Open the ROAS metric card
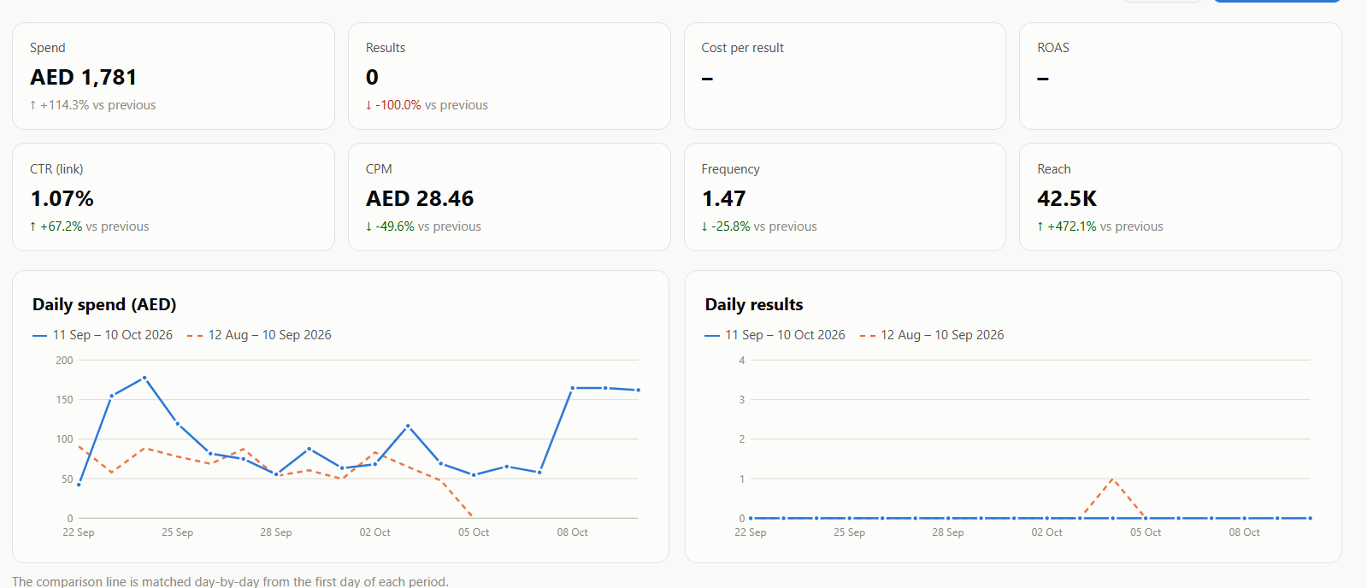 click(x=1180, y=76)
